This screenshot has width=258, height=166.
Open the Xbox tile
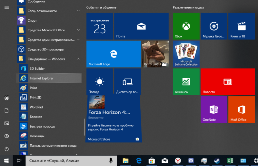186,26
